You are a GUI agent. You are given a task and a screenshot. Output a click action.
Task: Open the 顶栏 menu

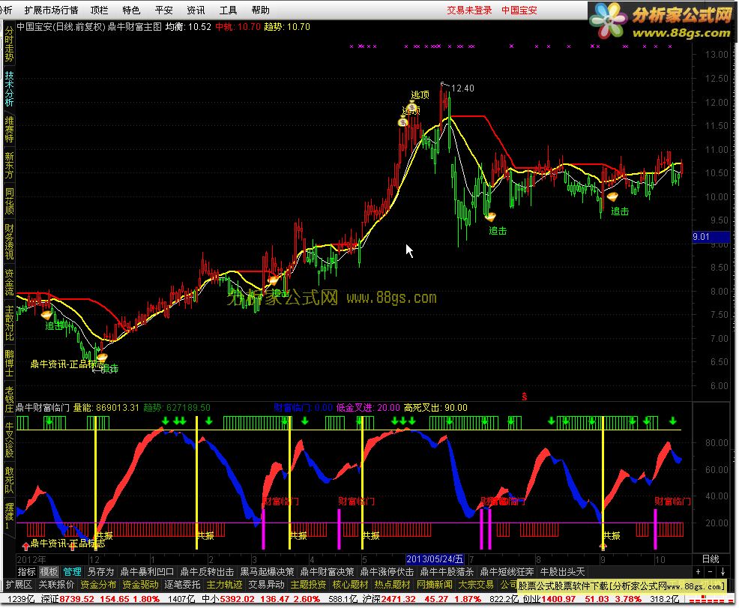point(99,10)
